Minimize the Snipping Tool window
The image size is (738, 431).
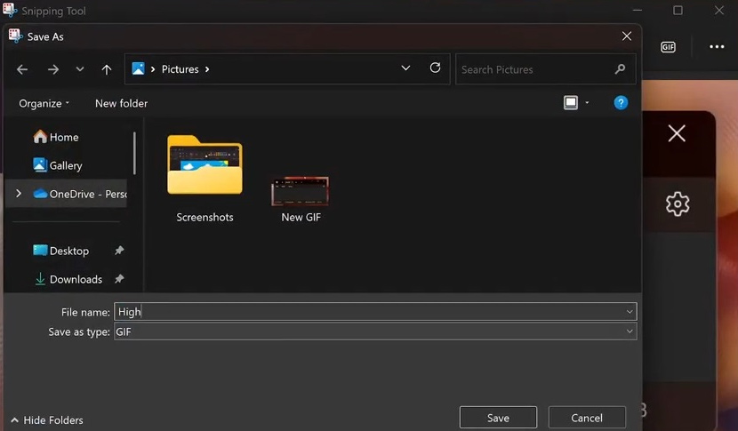click(x=638, y=10)
